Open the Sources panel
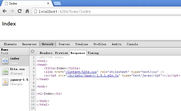The width and height of the screenshot is (181, 111). (x=64, y=44)
